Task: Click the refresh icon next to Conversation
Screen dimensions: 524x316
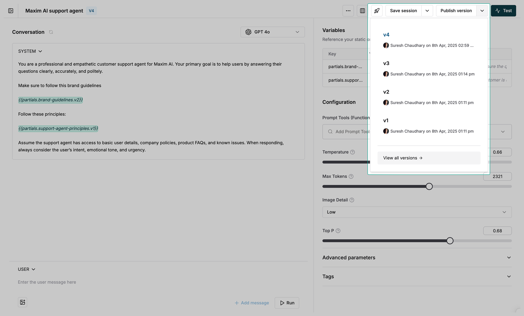Action: [x=51, y=32]
